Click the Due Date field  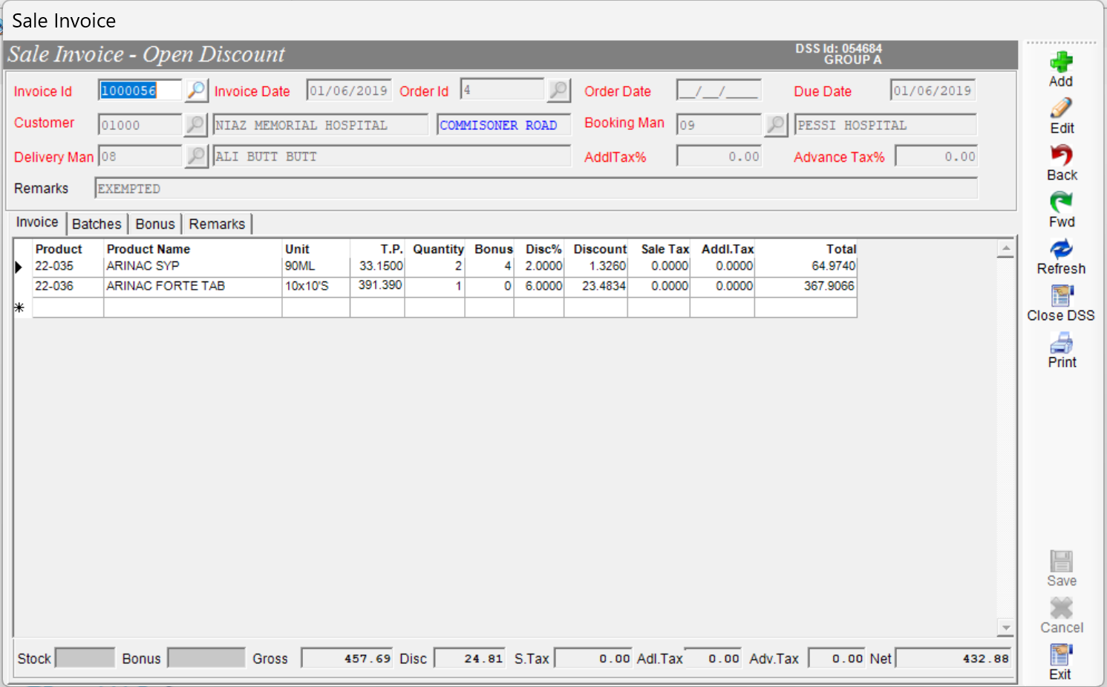pyautogui.click(x=933, y=91)
